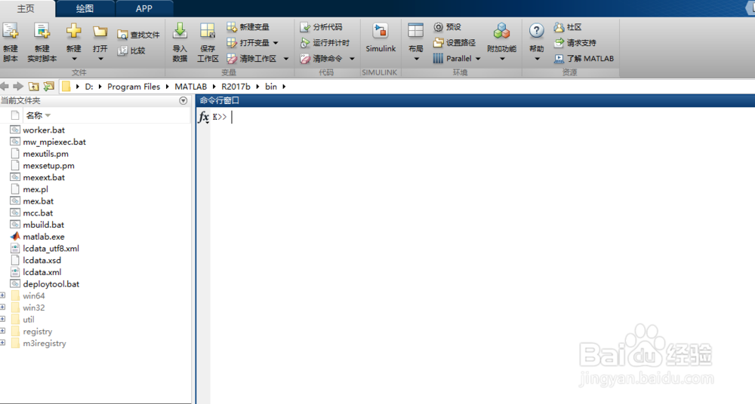Switch to the APP tab

(x=144, y=8)
